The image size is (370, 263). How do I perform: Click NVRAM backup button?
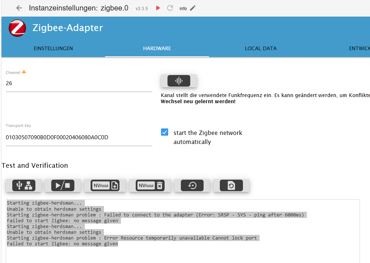[x=105, y=185]
